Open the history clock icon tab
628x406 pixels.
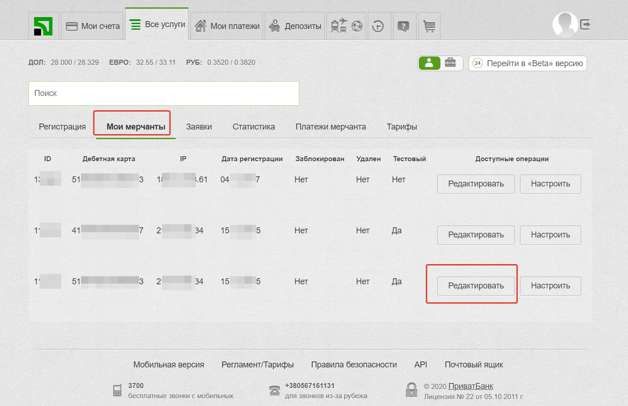[378, 26]
